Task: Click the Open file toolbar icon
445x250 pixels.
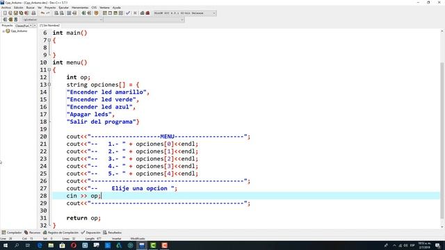Action: (x=10, y=13)
